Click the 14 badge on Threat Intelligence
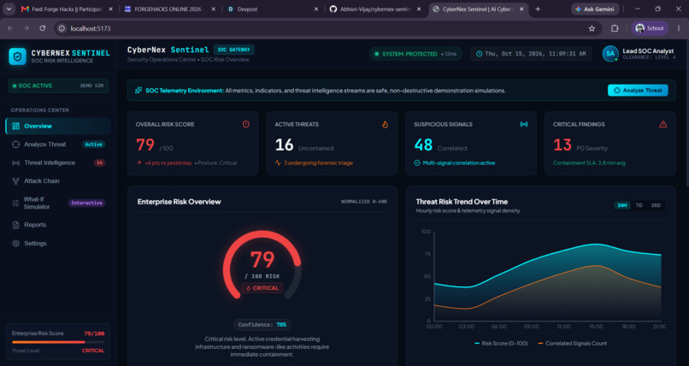Screen dimensions: 689x366 pos(99,162)
